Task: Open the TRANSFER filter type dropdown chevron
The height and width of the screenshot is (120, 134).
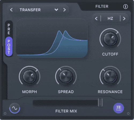Action: click(56, 10)
